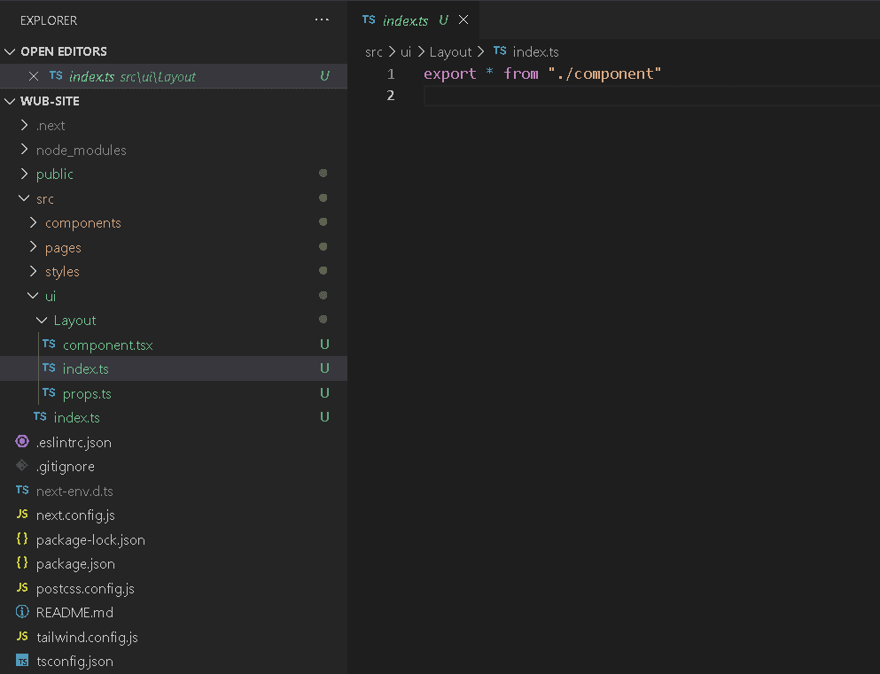Click the tsconfig.json file icon
The height and width of the screenshot is (674, 880).
tap(22, 661)
